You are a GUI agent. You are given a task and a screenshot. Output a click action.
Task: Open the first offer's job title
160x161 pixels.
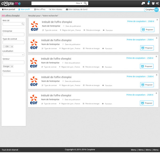click(57, 22)
